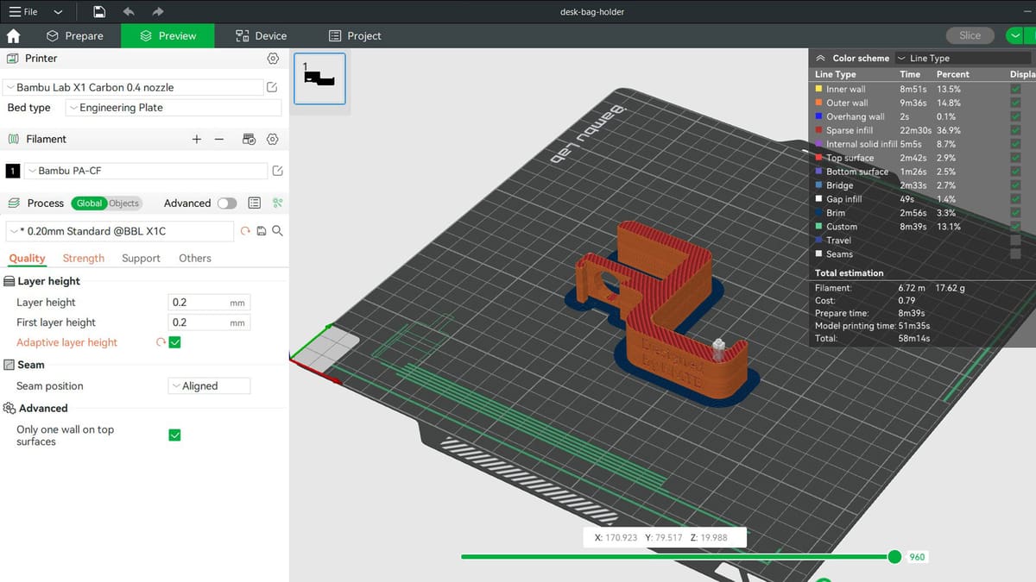Image resolution: width=1036 pixels, height=582 pixels.
Task: Click the Home icon in top bar
Action: point(13,35)
